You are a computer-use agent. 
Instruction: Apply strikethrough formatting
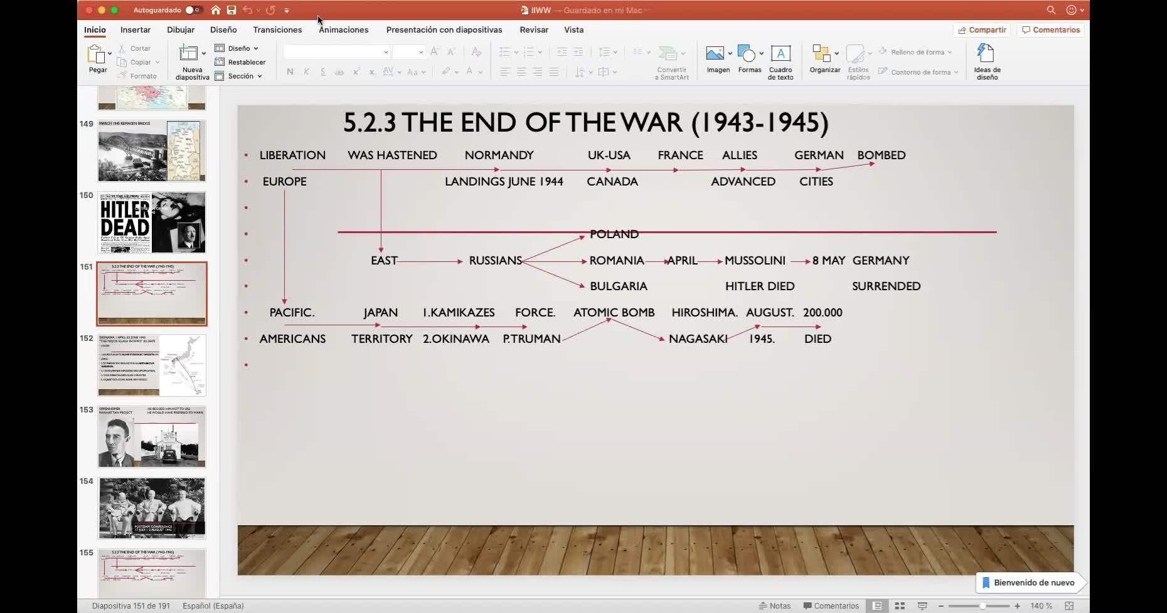[339, 72]
